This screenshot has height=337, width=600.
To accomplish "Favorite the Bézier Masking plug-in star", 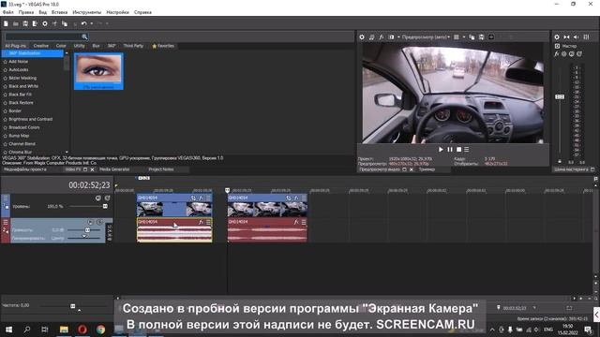I will (6, 78).
